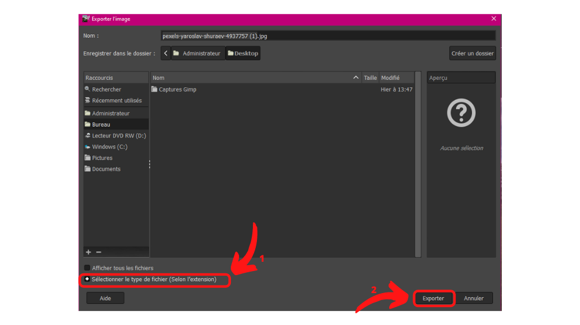Click the Raccourcis header
The width and height of the screenshot is (580, 325).
(x=116, y=78)
